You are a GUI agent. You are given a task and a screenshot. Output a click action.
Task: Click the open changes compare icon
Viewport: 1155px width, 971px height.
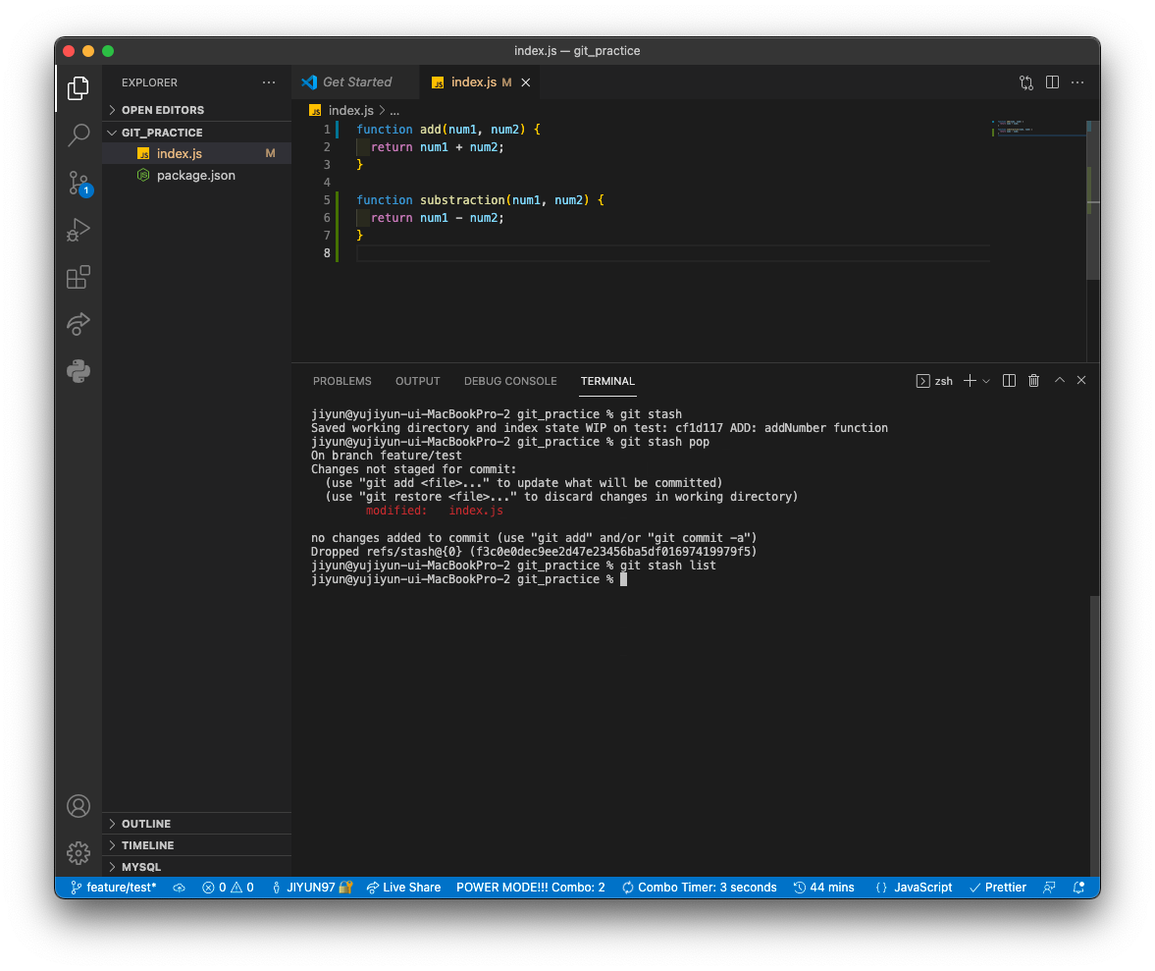click(x=1026, y=82)
